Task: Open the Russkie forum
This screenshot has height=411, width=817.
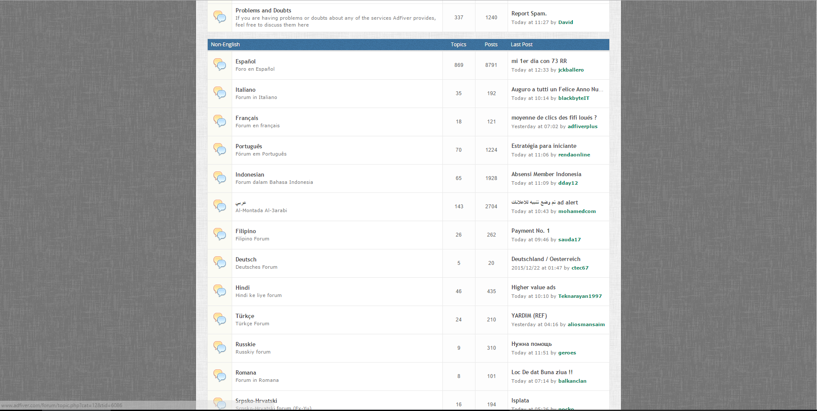Action: [245, 344]
